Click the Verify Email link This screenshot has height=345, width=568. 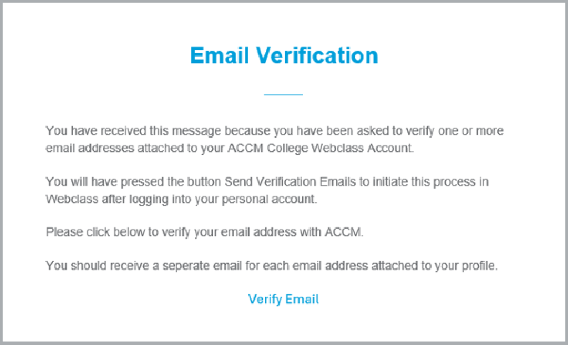coord(283,300)
